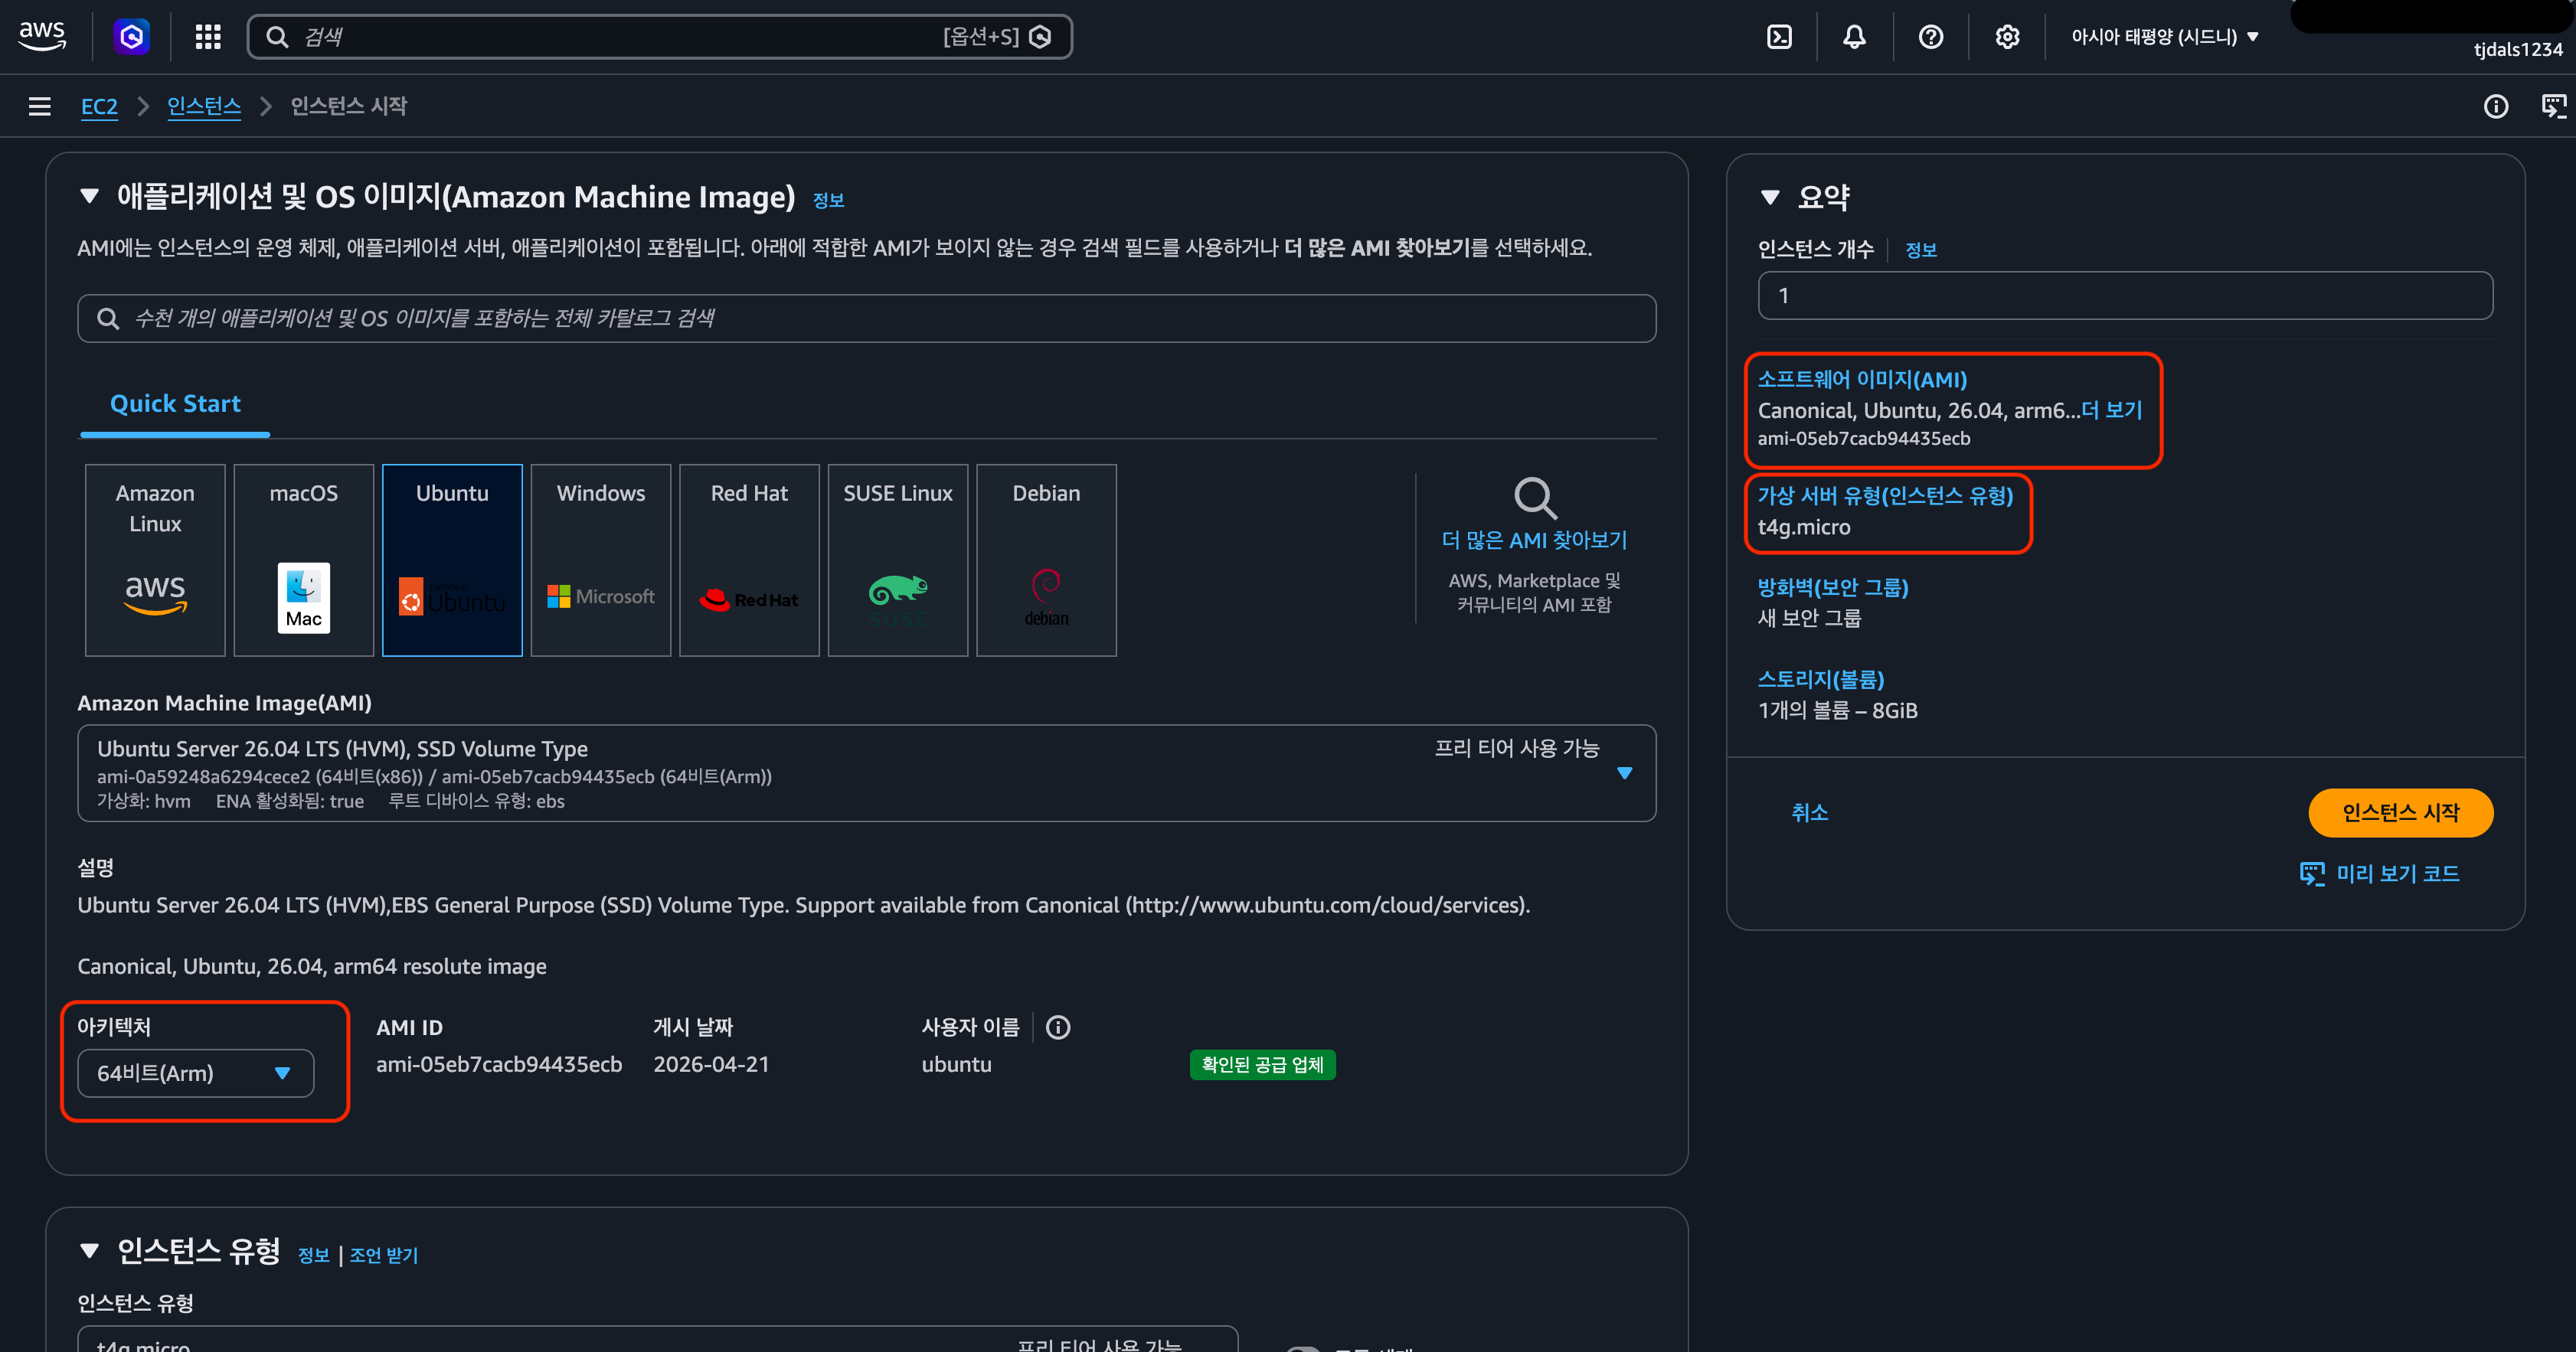Open the tjdals1234 account menu
Image resolution: width=2576 pixels, height=1352 pixels.
click(x=2517, y=49)
